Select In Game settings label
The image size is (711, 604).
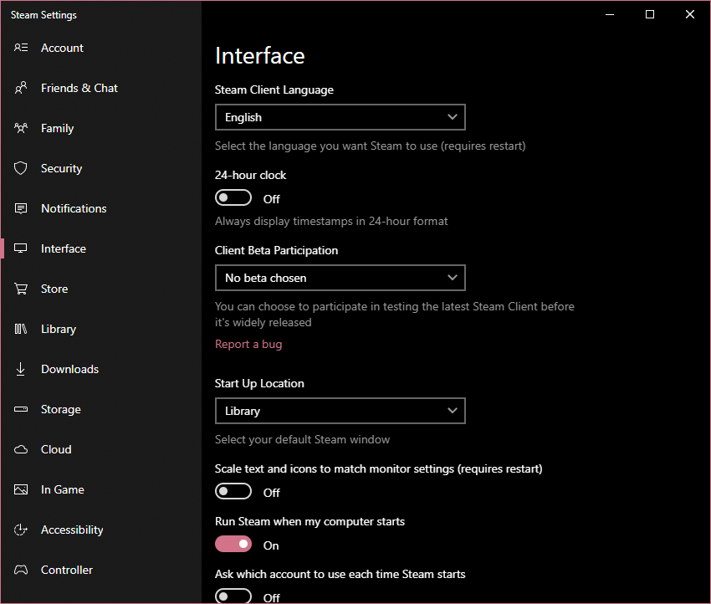click(x=63, y=489)
